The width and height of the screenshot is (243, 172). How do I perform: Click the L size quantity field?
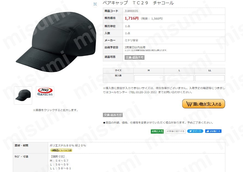tap(179, 78)
